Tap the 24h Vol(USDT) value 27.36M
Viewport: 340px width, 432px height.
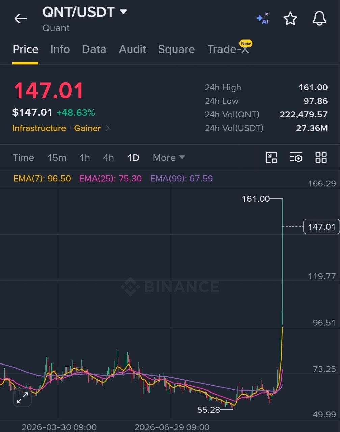tap(312, 128)
